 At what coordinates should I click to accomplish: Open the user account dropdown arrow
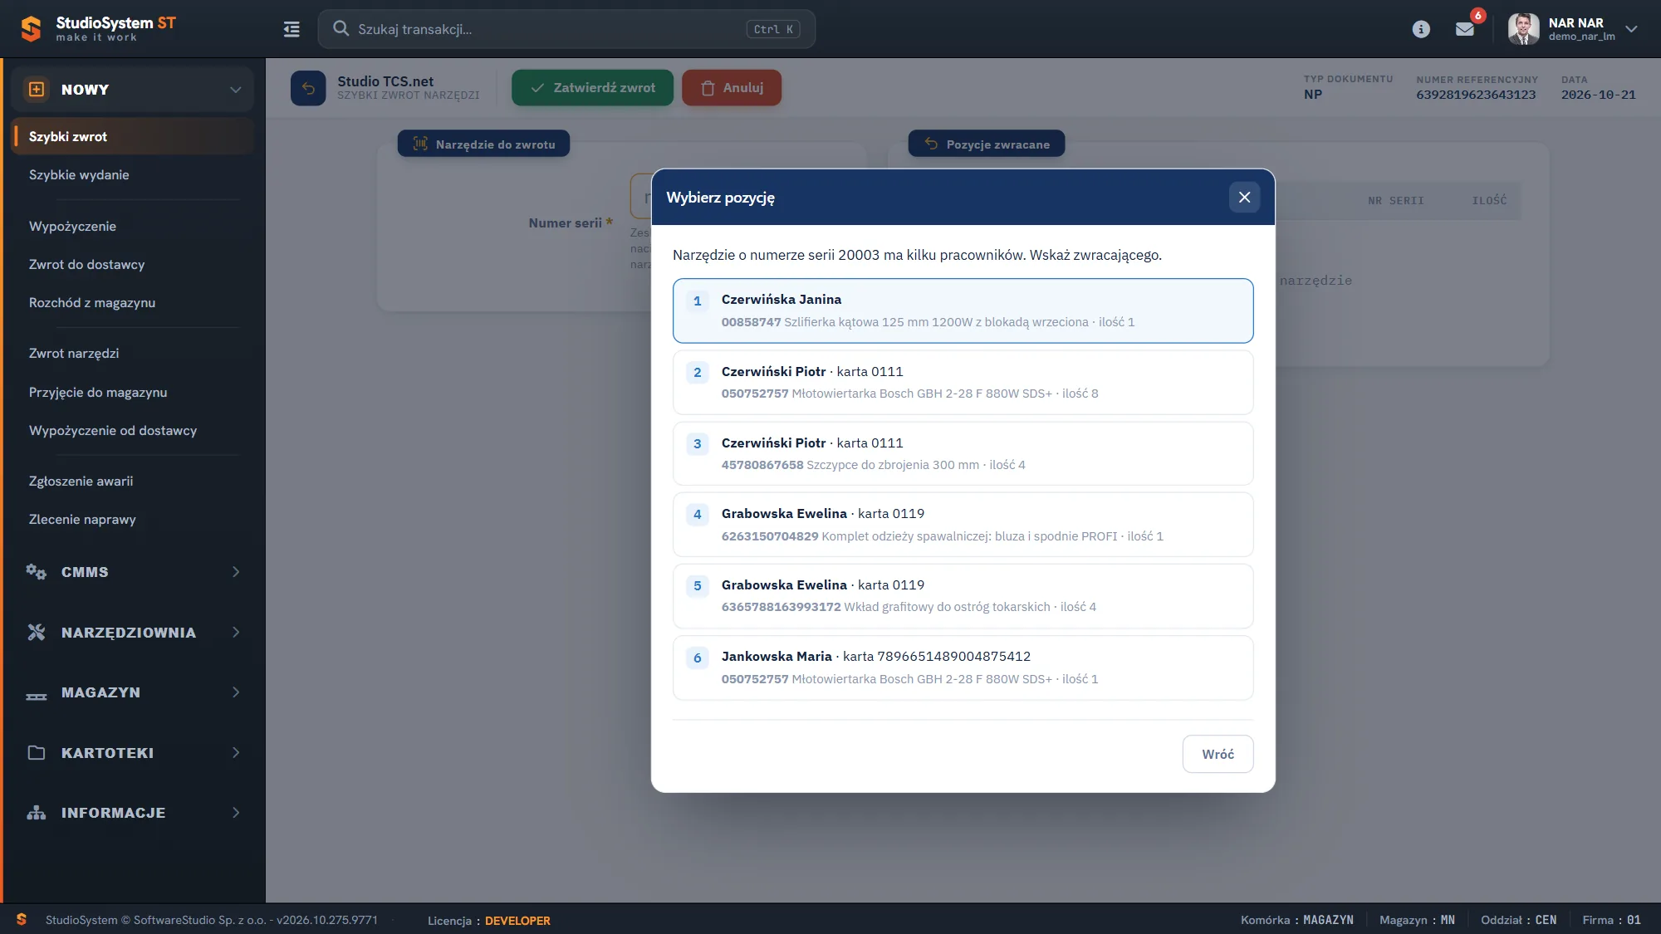click(1632, 29)
